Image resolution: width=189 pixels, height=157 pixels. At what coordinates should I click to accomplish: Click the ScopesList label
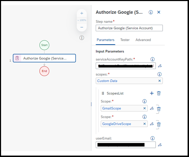[x=115, y=93]
